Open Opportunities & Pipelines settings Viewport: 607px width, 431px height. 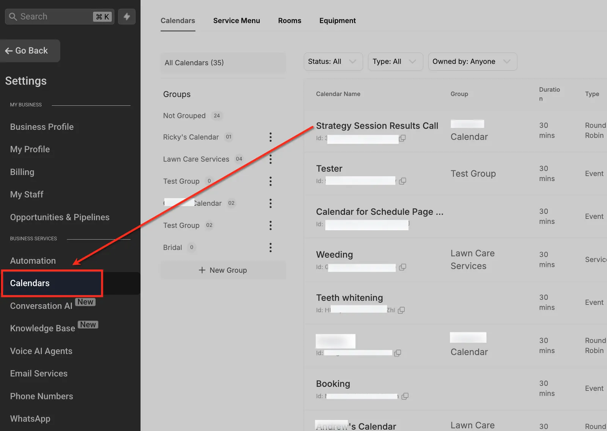(x=60, y=217)
